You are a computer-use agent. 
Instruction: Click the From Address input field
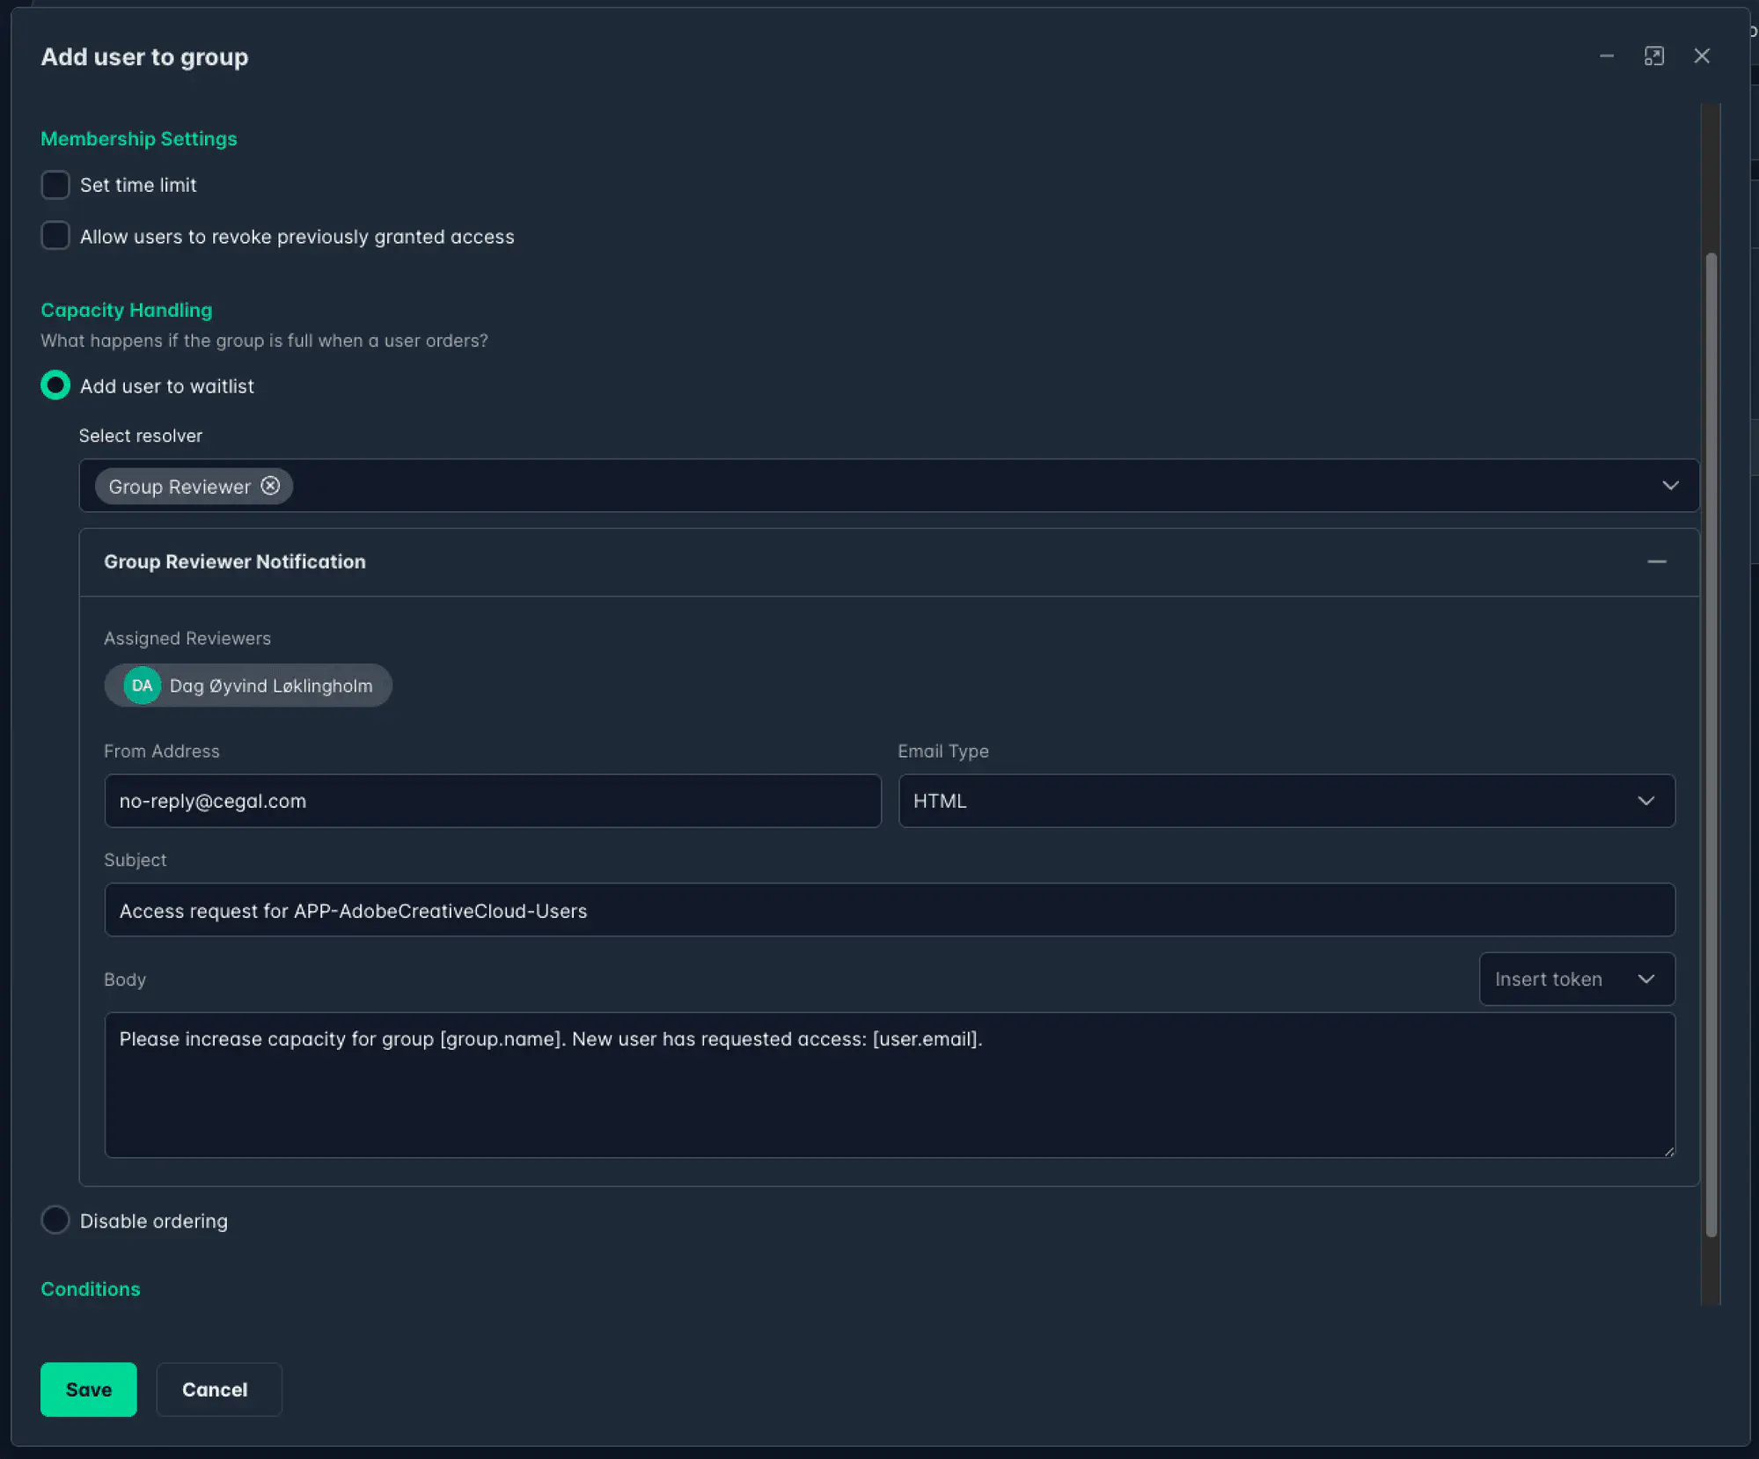click(x=492, y=801)
